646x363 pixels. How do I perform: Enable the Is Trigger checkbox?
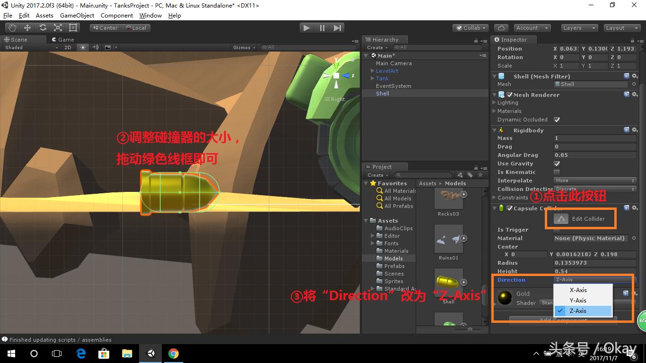[x=557, y=230]
